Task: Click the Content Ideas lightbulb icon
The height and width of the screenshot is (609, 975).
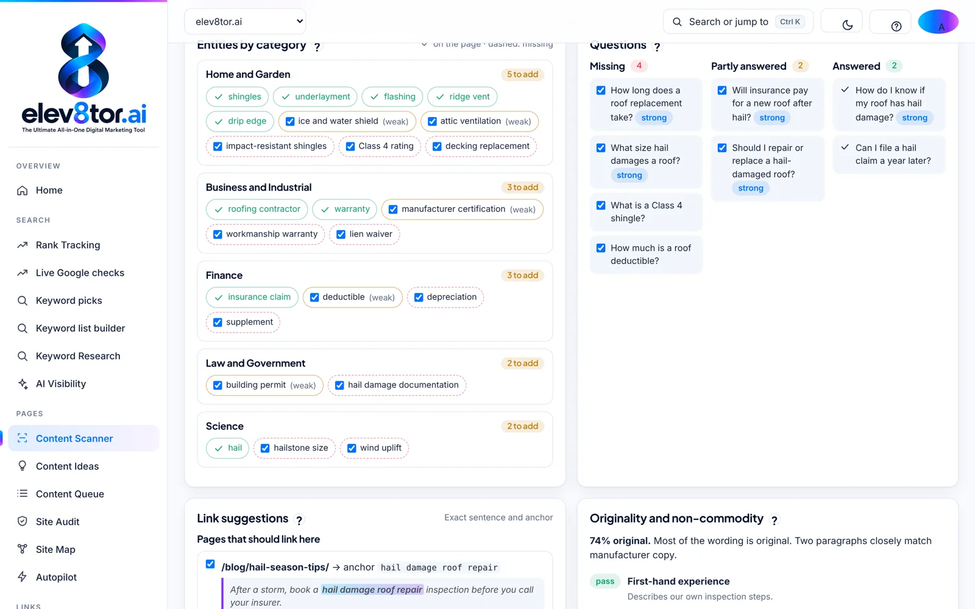Action: pos(23,466)
